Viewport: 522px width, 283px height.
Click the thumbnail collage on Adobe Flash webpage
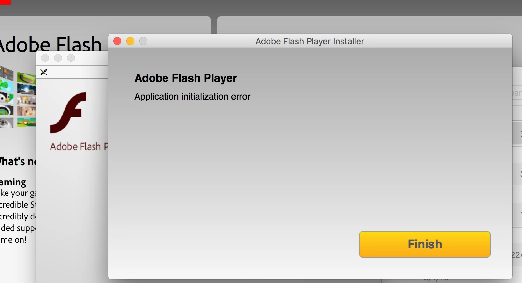[x=18, y=97]
